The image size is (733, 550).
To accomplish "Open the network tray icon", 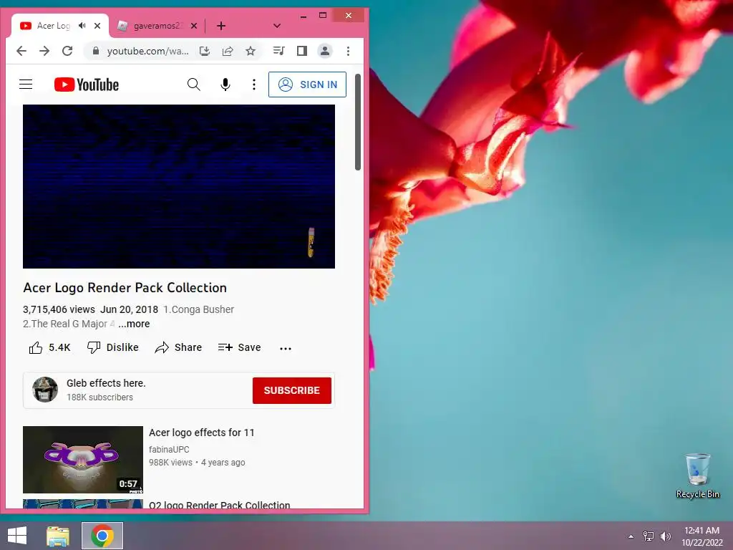I will (x=649, y=536).
